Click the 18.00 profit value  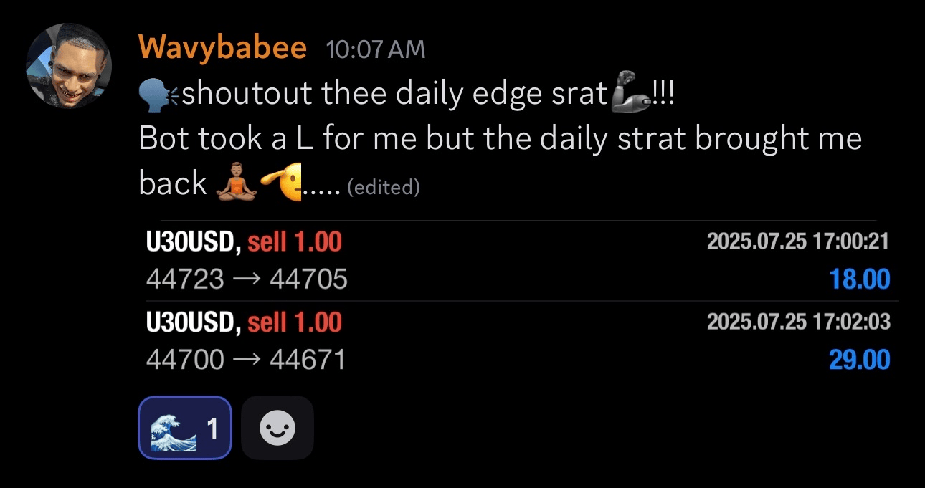coord(860,279)
